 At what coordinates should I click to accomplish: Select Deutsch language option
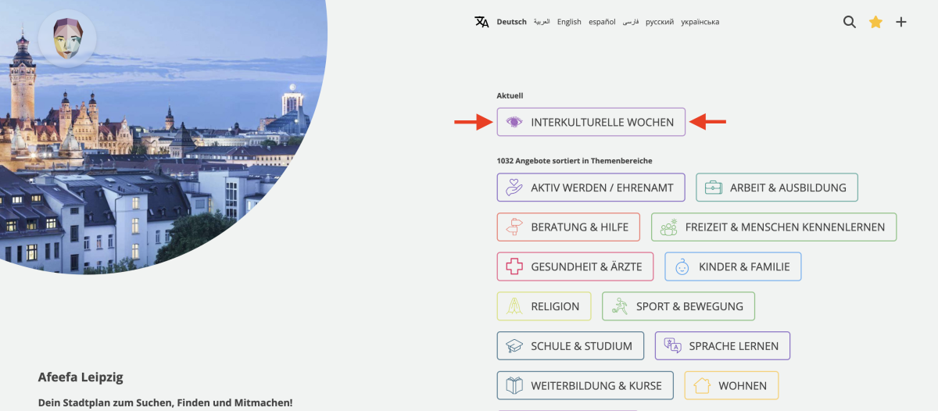click(511, 22)
